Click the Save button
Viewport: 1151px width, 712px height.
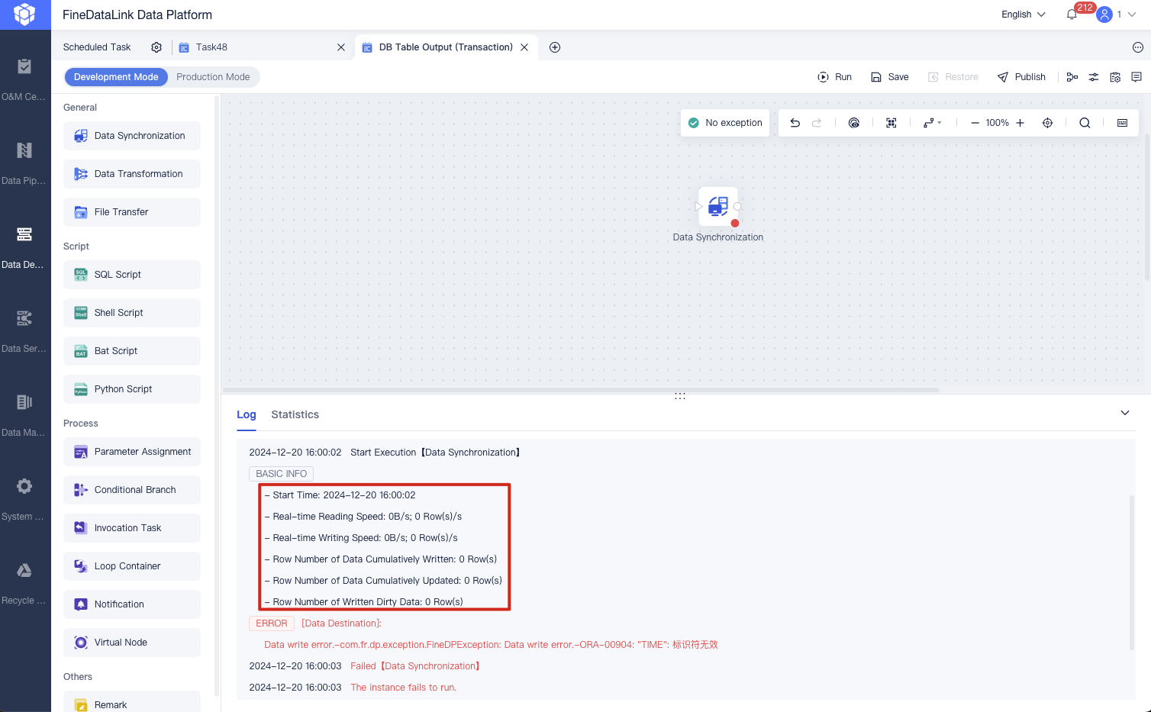point(889,77)
